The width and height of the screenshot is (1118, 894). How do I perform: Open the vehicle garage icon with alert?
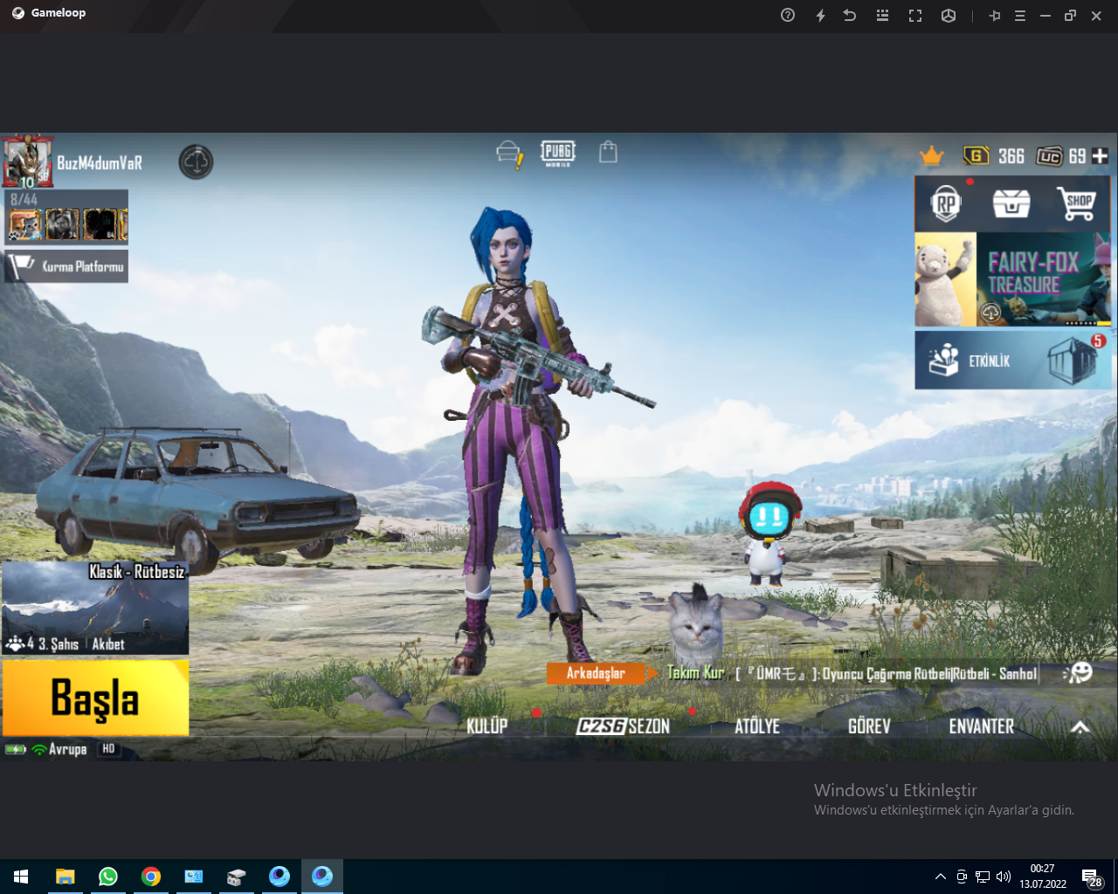click(509, 155)
